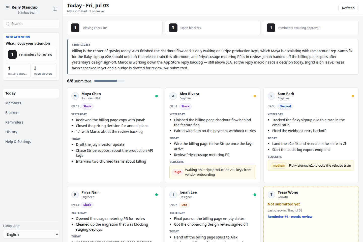Click 'Last check-in: Thu, Jul 02' text
The height and width of the screenshot is (242, 363).
(x=285, y=210)
